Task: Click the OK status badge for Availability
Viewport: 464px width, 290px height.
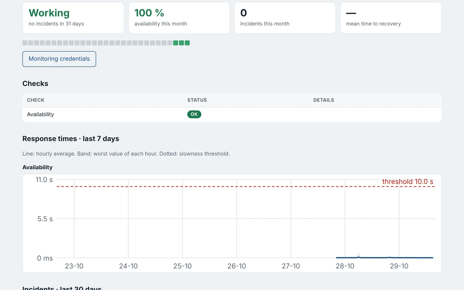Action: [194, 114]
